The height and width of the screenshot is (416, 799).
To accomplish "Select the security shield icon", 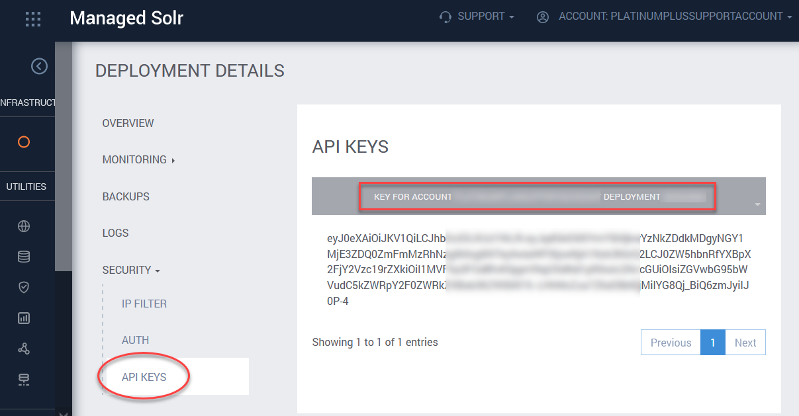I will [x=24, y=287].
